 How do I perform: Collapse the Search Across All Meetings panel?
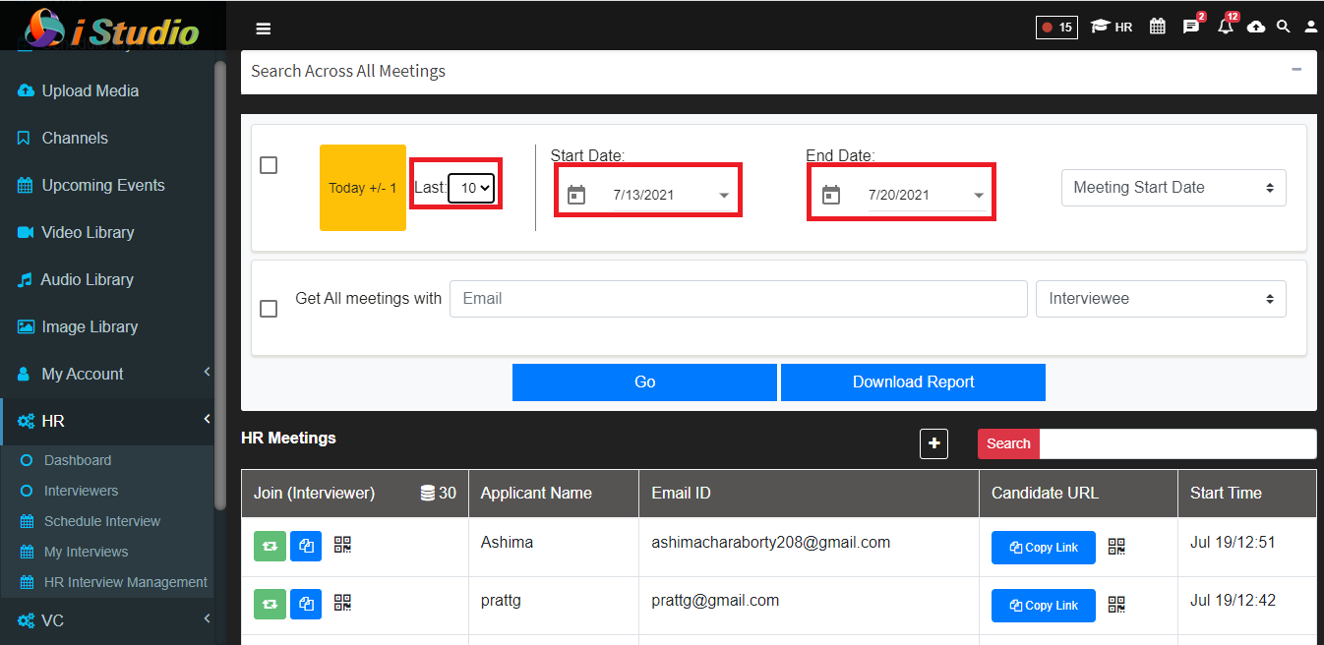point(1296,70)
